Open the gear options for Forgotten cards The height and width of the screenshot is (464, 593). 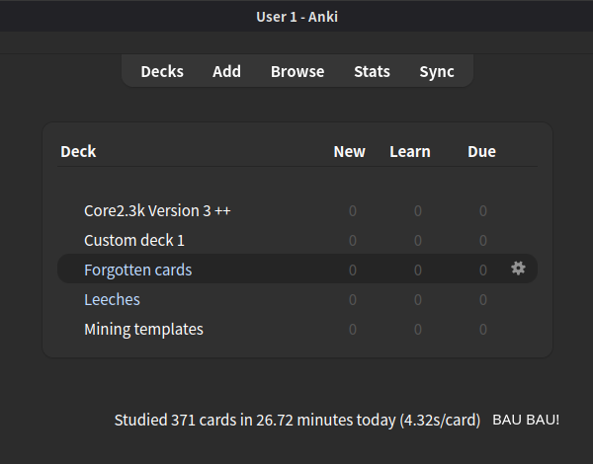(x=518, y=269)
